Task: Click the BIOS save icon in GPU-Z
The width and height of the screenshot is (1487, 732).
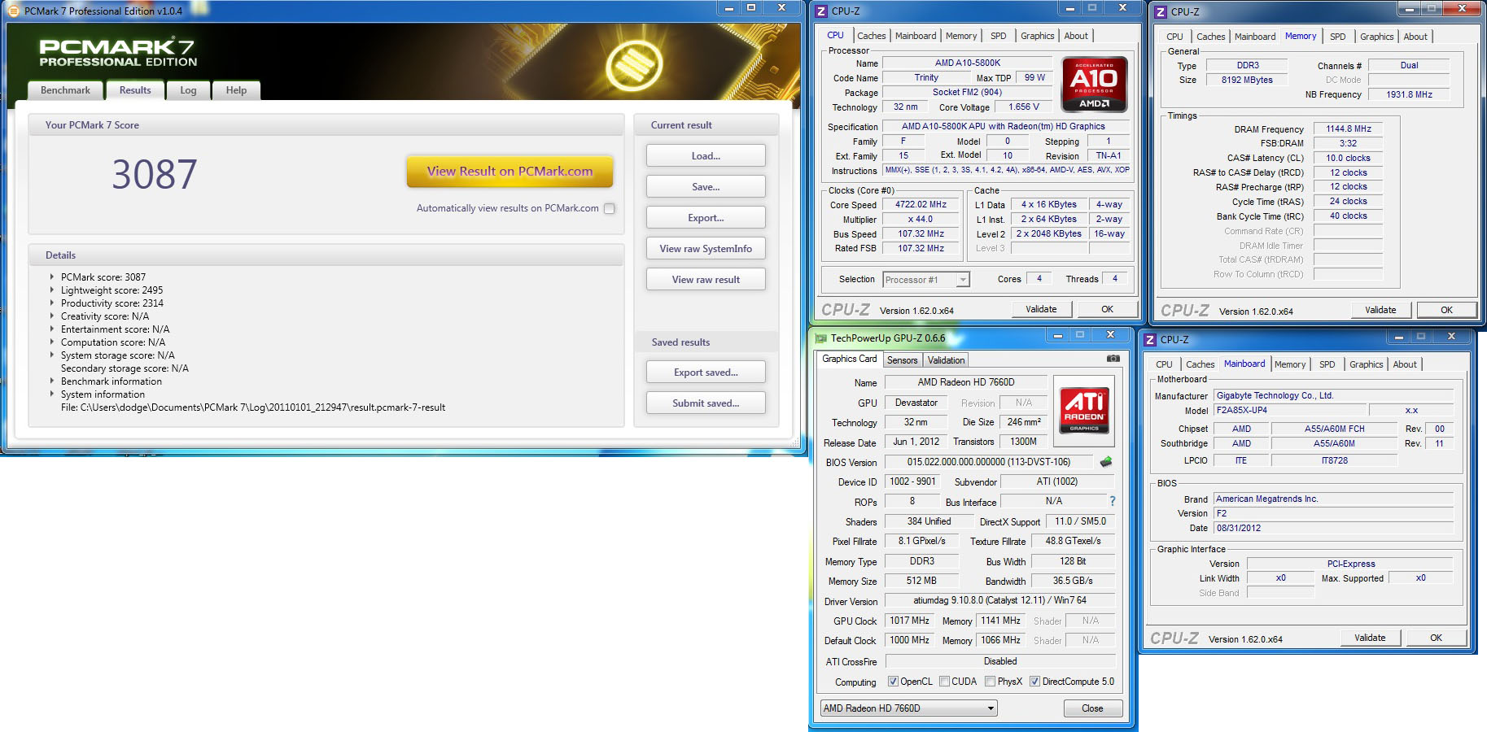Action: click(x=1106, y=462)
